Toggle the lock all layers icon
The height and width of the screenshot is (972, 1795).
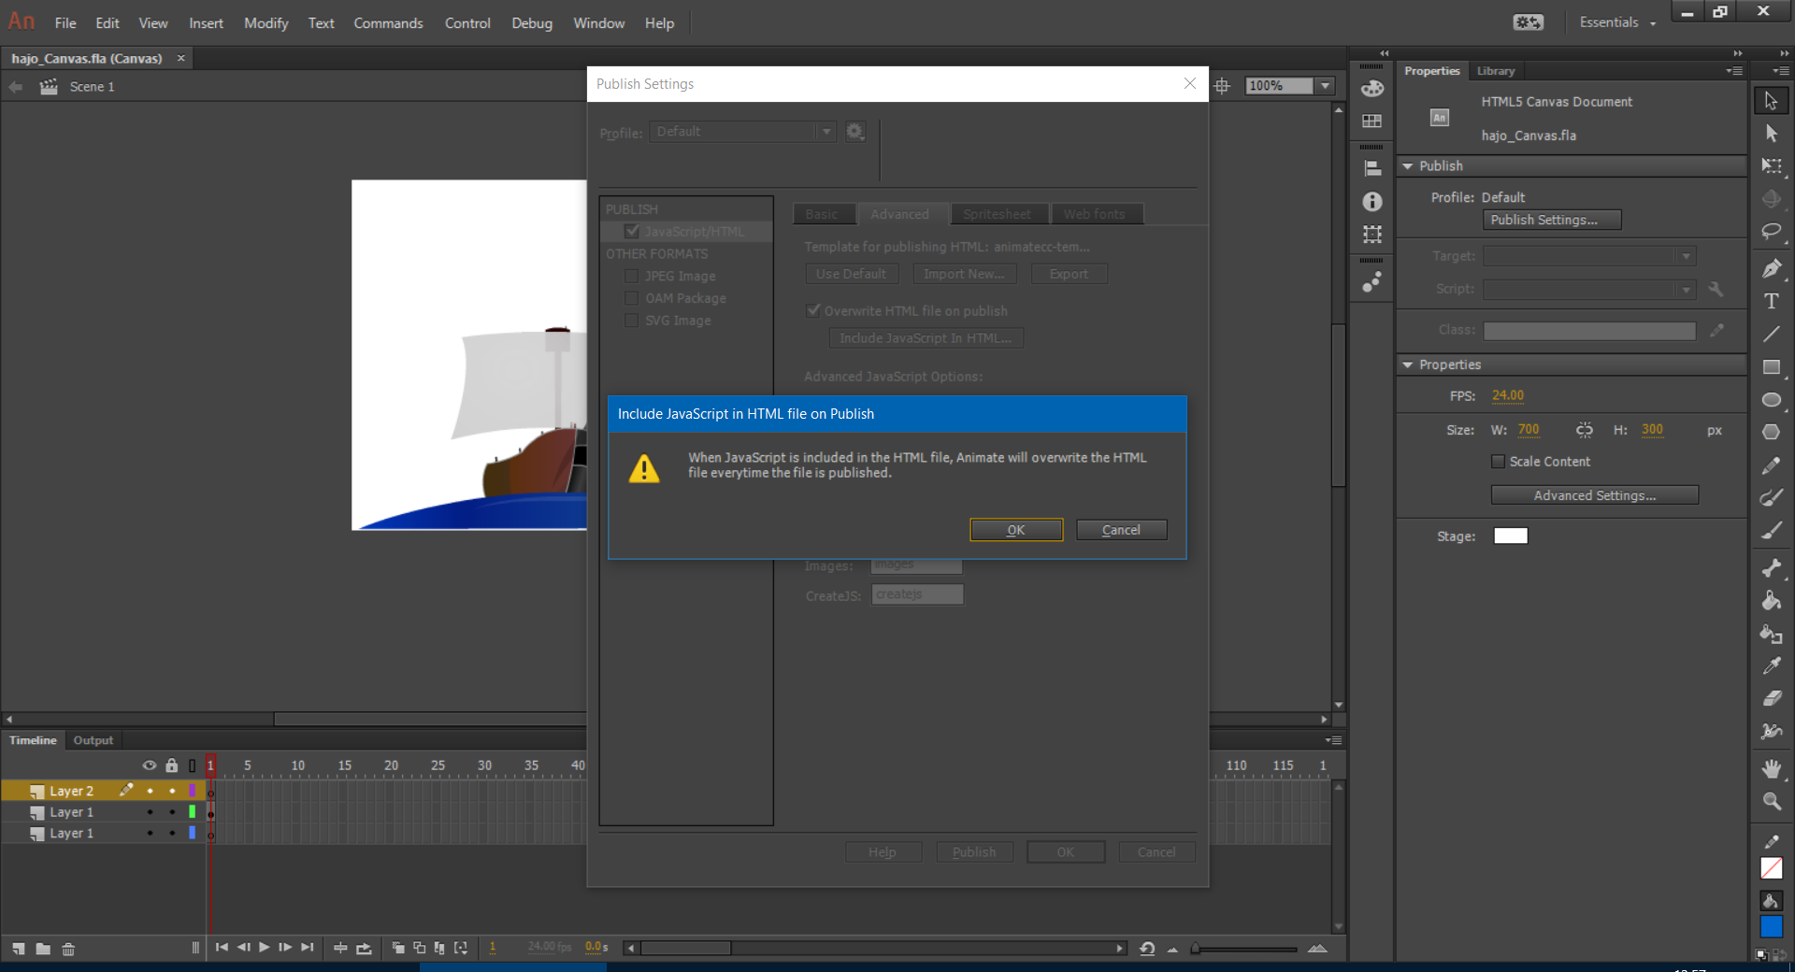point(171,765)
